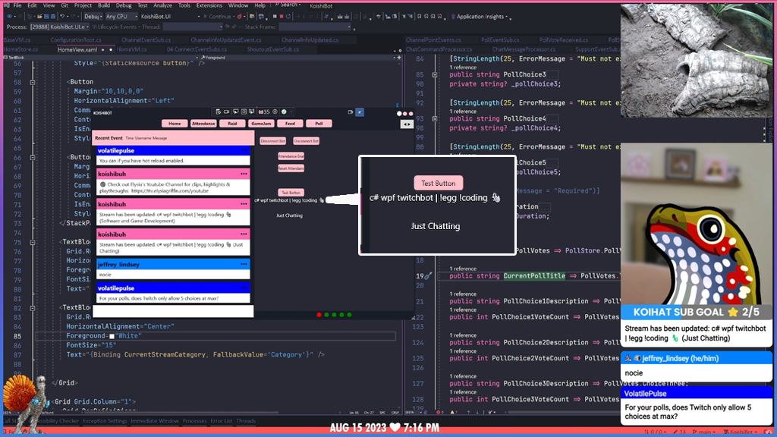777x437 pixels.
Task: Click error count icon in right editor status
Action: click(x=438, y=412)
